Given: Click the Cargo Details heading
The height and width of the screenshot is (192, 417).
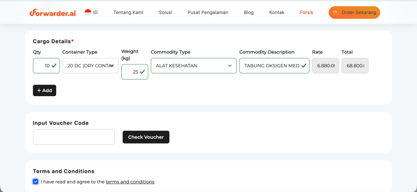Looking at the screenshot, I should coord(53,41).
